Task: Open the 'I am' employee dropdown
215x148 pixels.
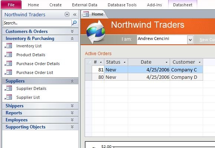Action: pos(190,40)
